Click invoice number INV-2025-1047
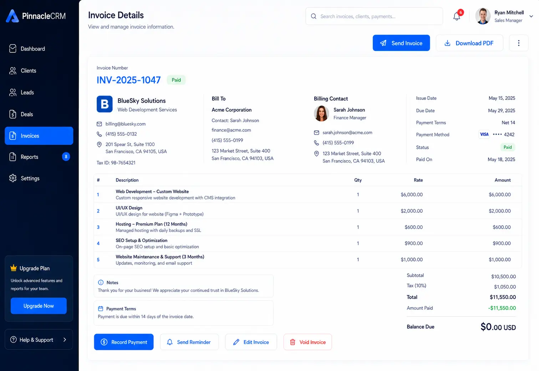This screenshot has width=539, height=371. click(x=129, y=80)
